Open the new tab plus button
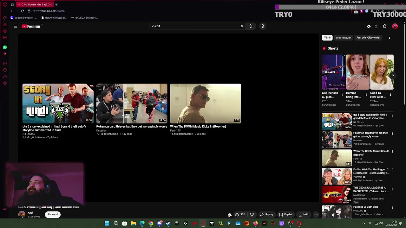The width and height of the screenshot is (406, 228). pos(56,4)
